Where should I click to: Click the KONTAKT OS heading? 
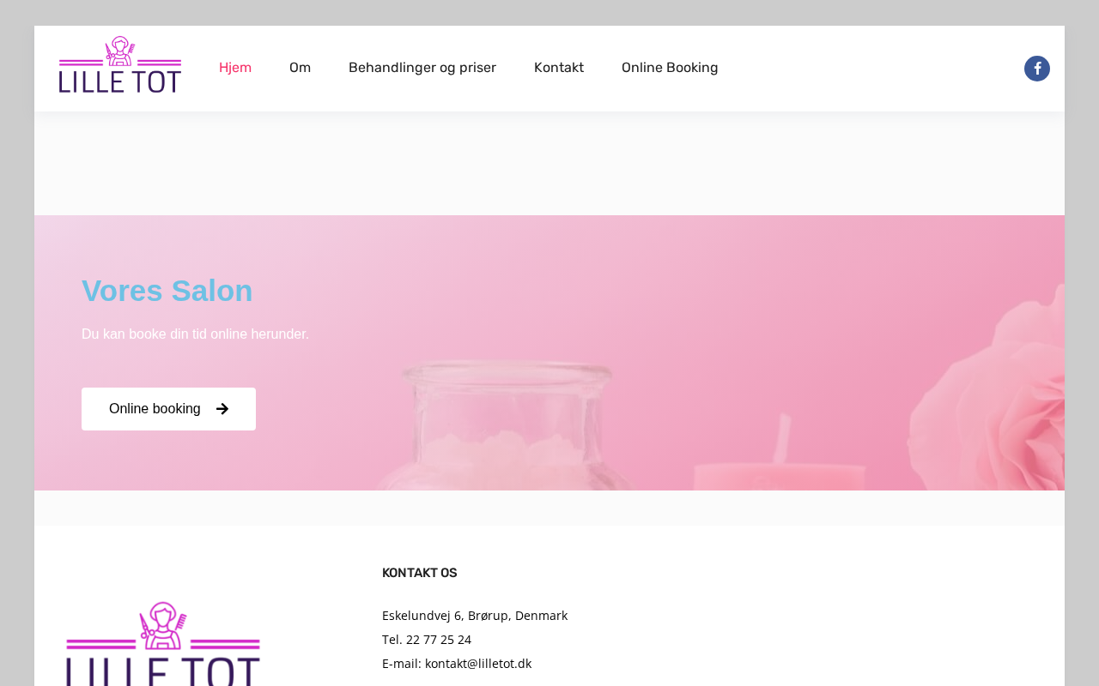[x=420, y=573]
